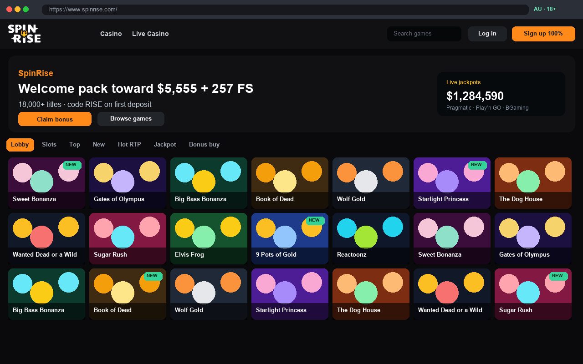Switch to the Slots tab
Viewport: 583px width, 364px height.
pos(49,145)
